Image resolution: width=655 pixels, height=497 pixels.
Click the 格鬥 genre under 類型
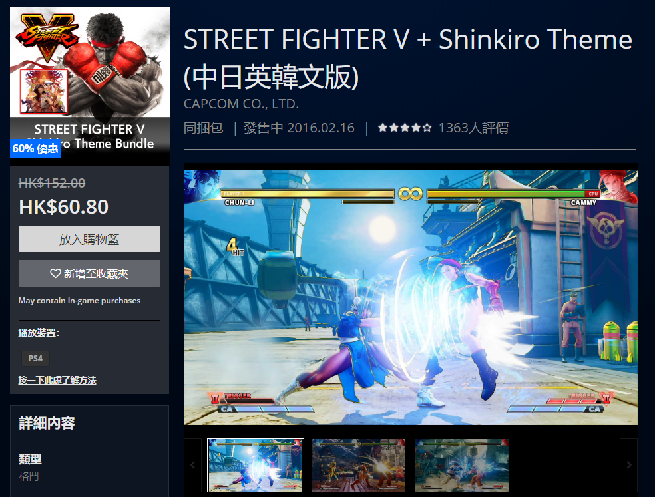(x=29, y=476)
